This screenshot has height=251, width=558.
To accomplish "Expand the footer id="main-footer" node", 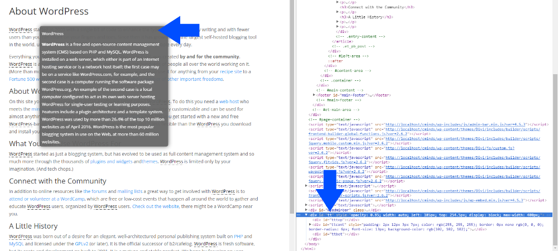I will [x=314, y=95].
